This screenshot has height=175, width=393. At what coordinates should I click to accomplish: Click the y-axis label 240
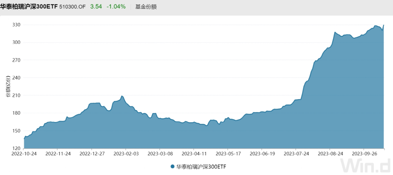click(x=16, y=78)
